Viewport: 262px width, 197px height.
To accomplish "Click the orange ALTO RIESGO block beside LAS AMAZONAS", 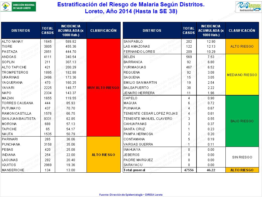I will (x=242, y=47).
